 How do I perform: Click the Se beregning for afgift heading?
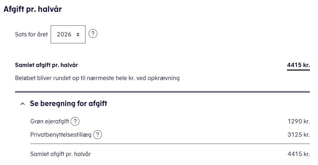click(68, 104)
